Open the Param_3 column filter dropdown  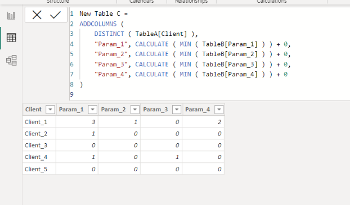177,110
